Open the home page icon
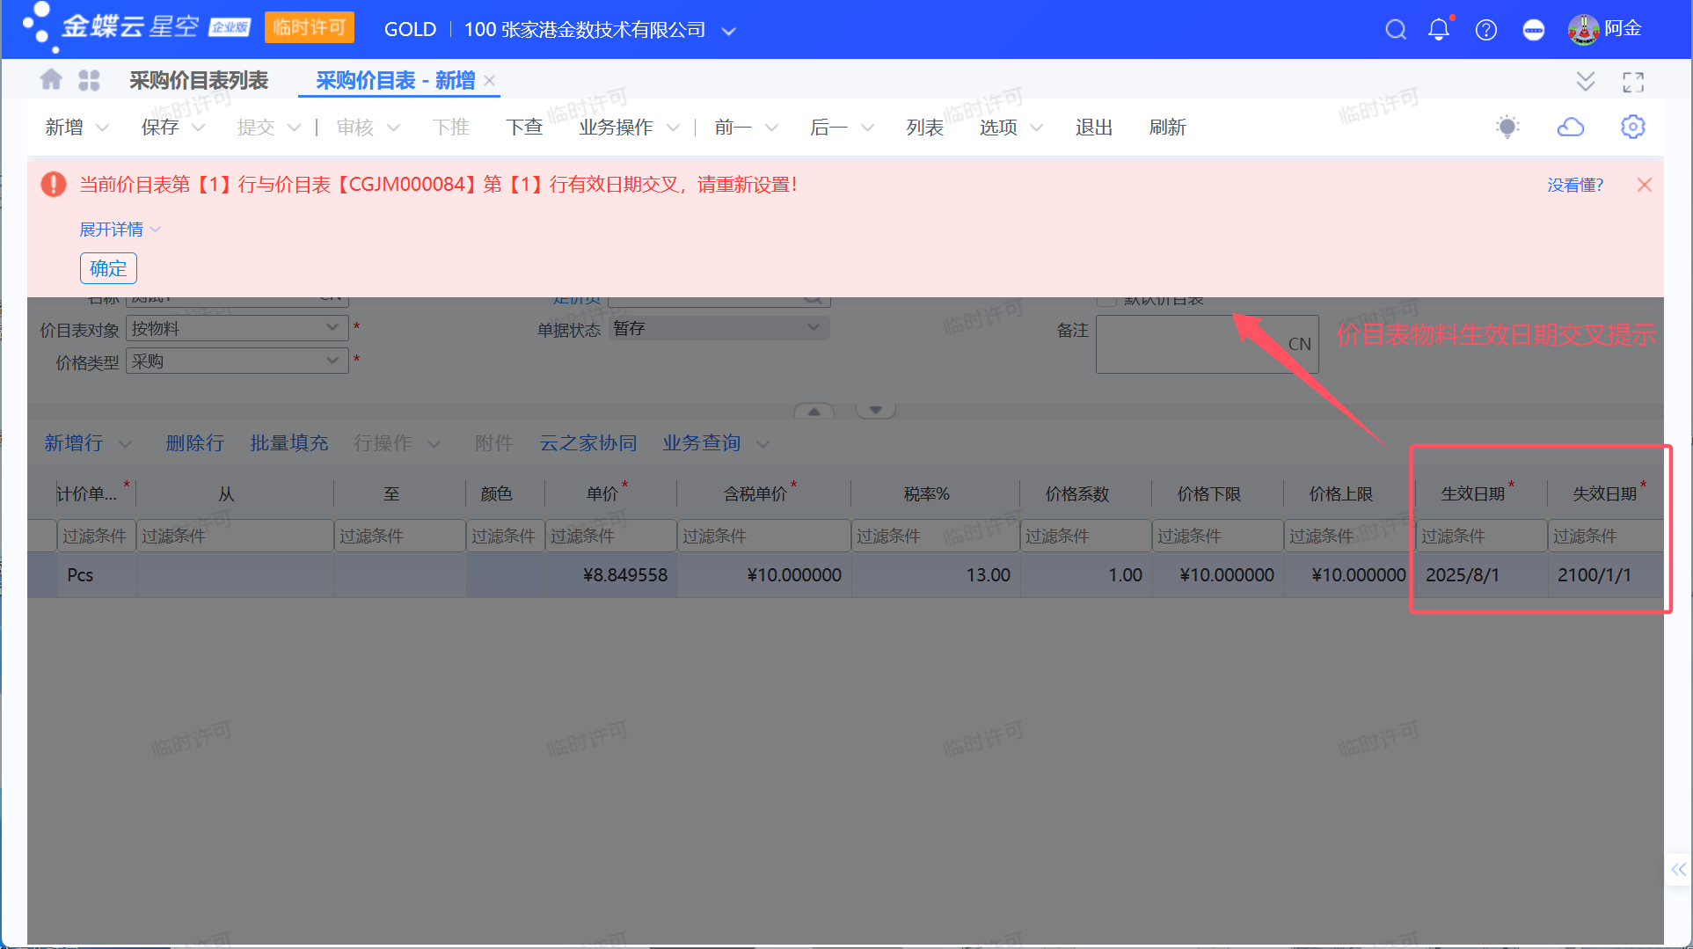Image resolution: width=1693 pixels, height=949 pixels. coord(51,80)
